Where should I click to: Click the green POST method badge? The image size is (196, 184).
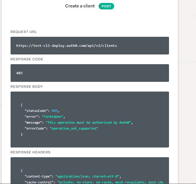[106, 6]
